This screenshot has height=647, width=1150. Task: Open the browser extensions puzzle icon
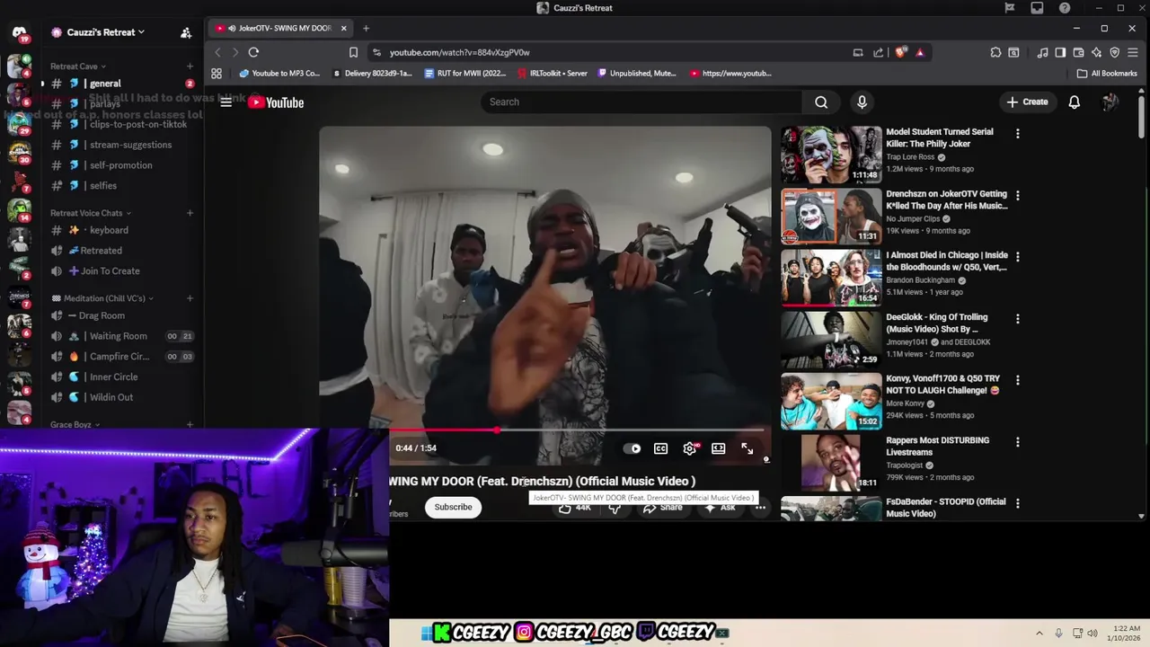[995, 52]
